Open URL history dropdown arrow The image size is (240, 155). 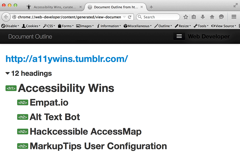[x=125, y=17]
